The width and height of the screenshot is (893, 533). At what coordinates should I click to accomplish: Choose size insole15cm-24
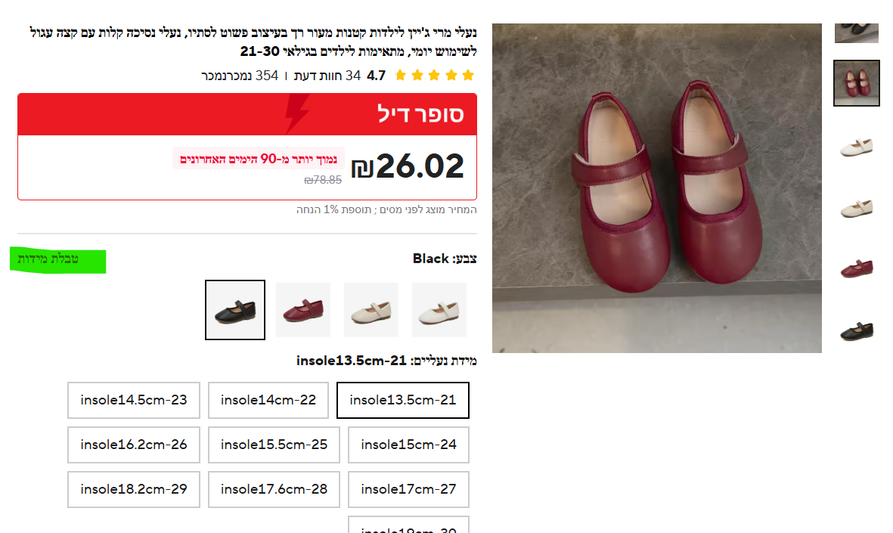pos(408,445)
